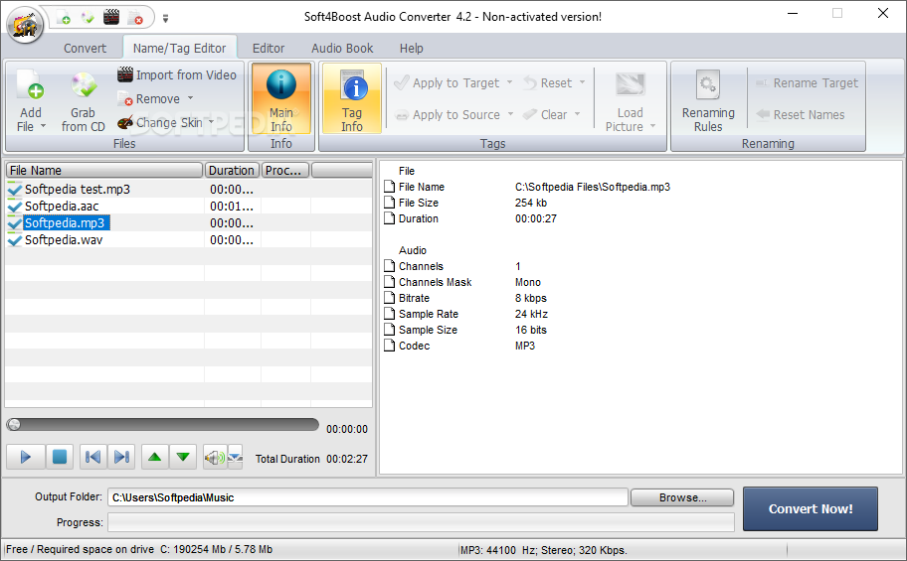Viewport: 907px width, 561px height.
Task: Sort by File Name column header
Action: pos(104,171)
